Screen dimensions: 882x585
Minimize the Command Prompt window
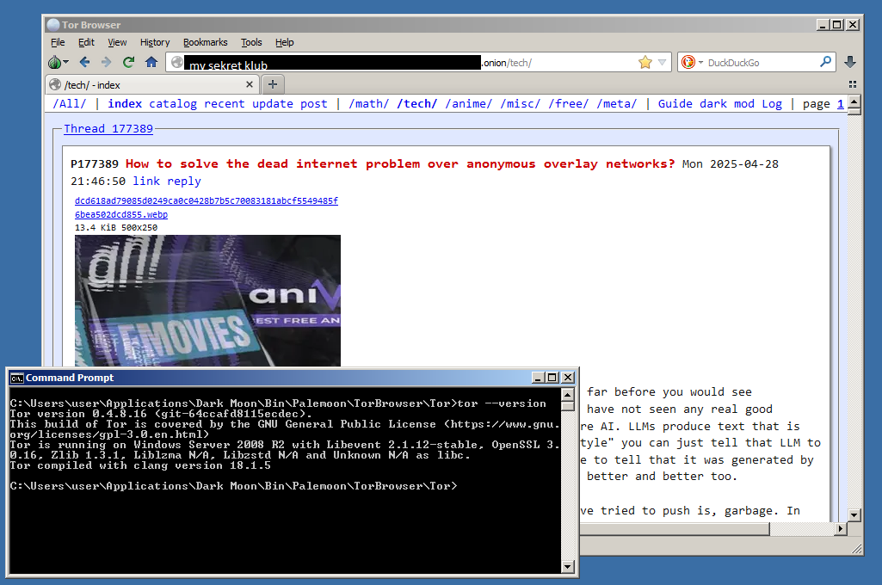coord(539,378)
